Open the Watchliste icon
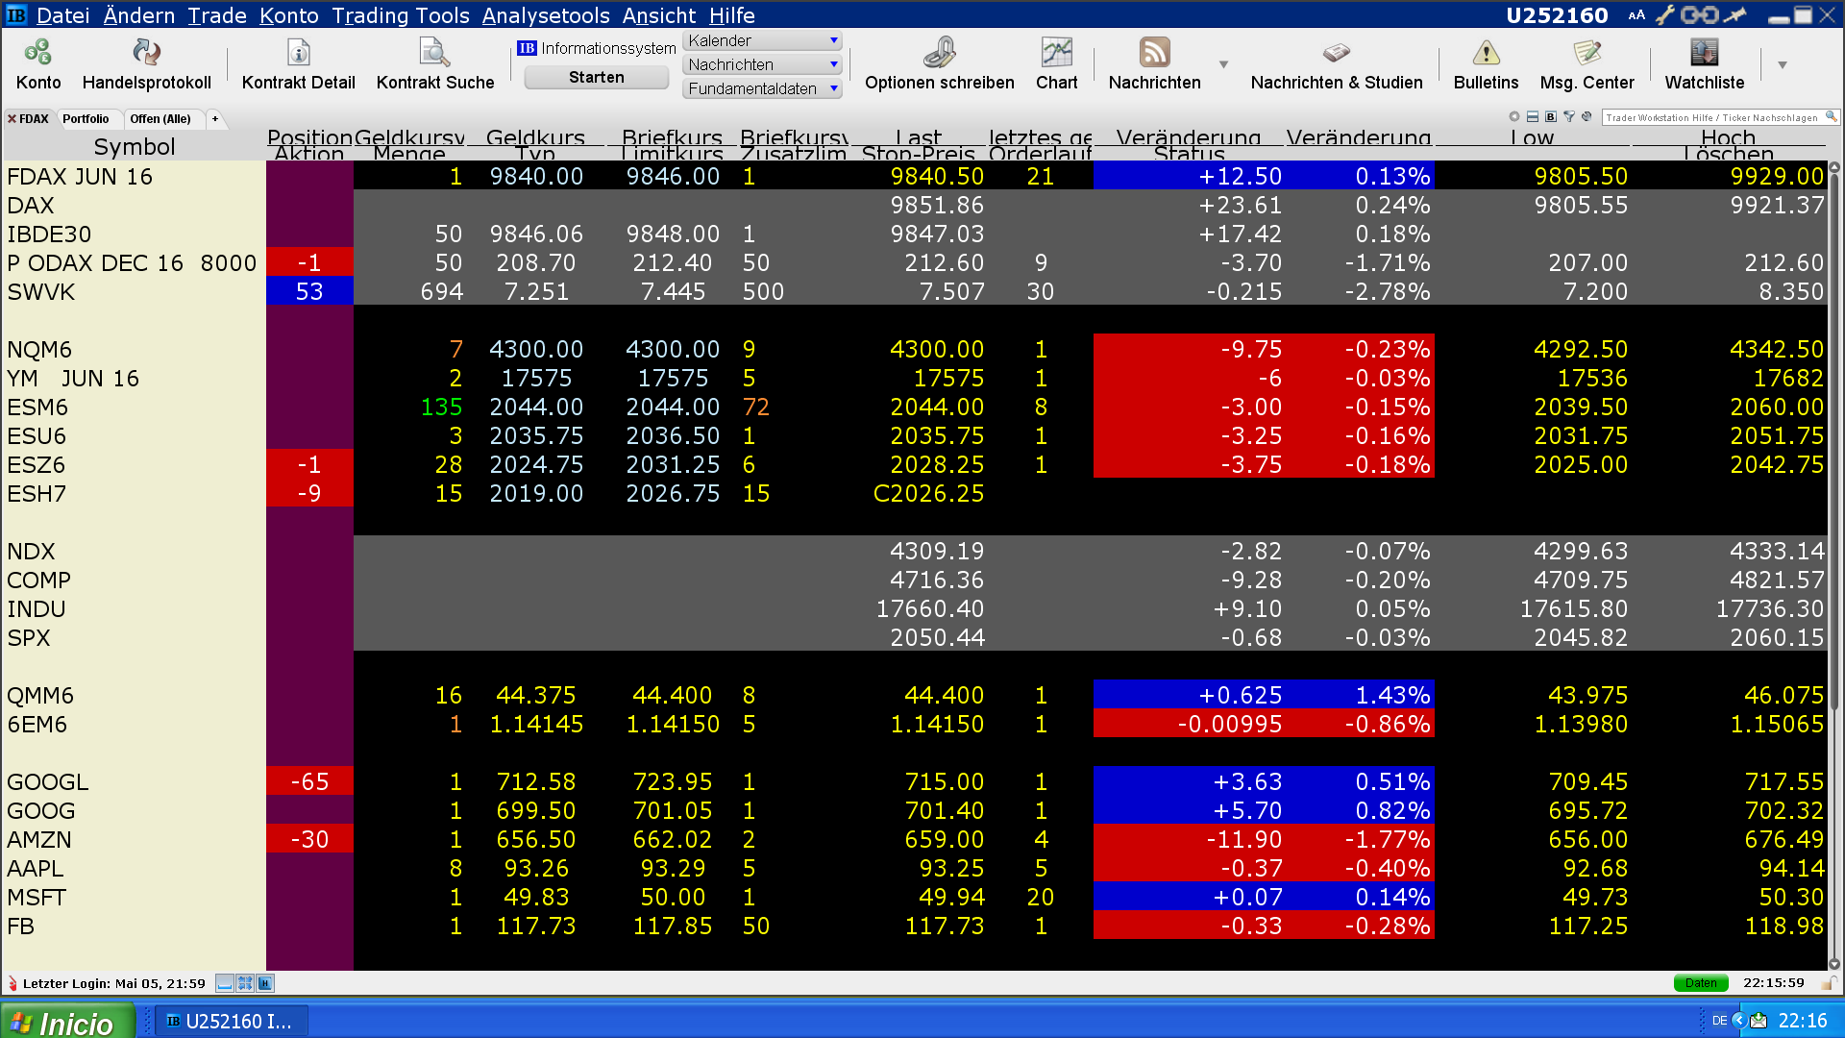1845x1038 pixels. click(1704, 54)
